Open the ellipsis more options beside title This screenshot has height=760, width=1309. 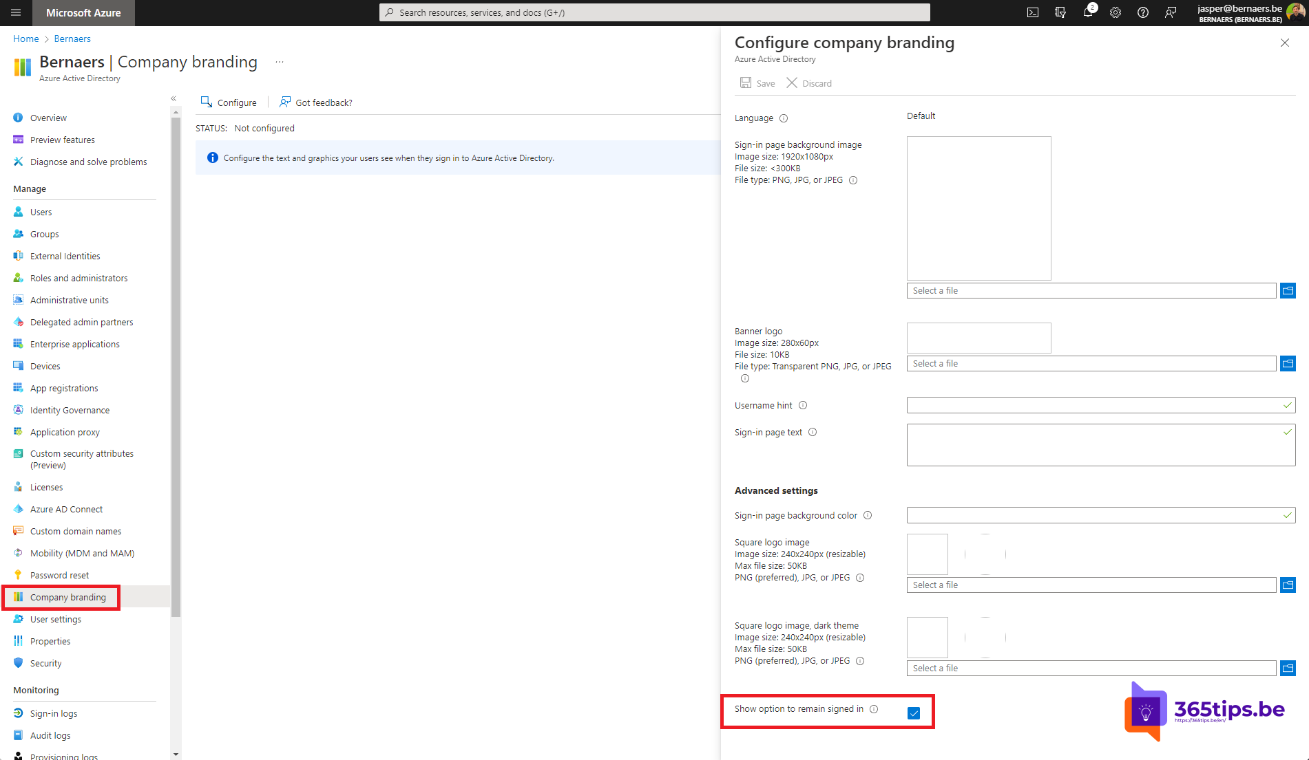(280, 62)
